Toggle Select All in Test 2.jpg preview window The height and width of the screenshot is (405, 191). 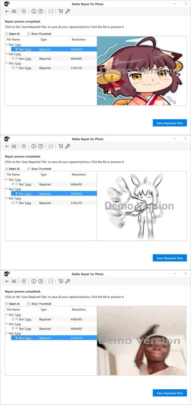[6, 168]
